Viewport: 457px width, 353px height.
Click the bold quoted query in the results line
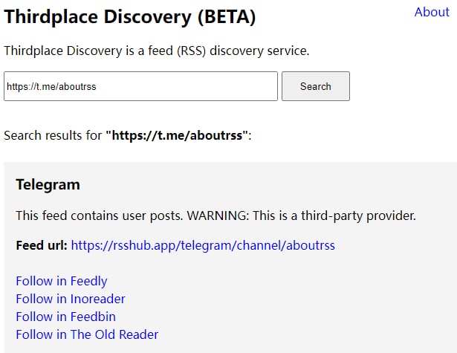click(x=178, y=135)
